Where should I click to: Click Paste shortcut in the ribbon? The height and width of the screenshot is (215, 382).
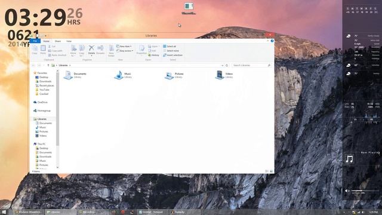(x=57, y=55)
